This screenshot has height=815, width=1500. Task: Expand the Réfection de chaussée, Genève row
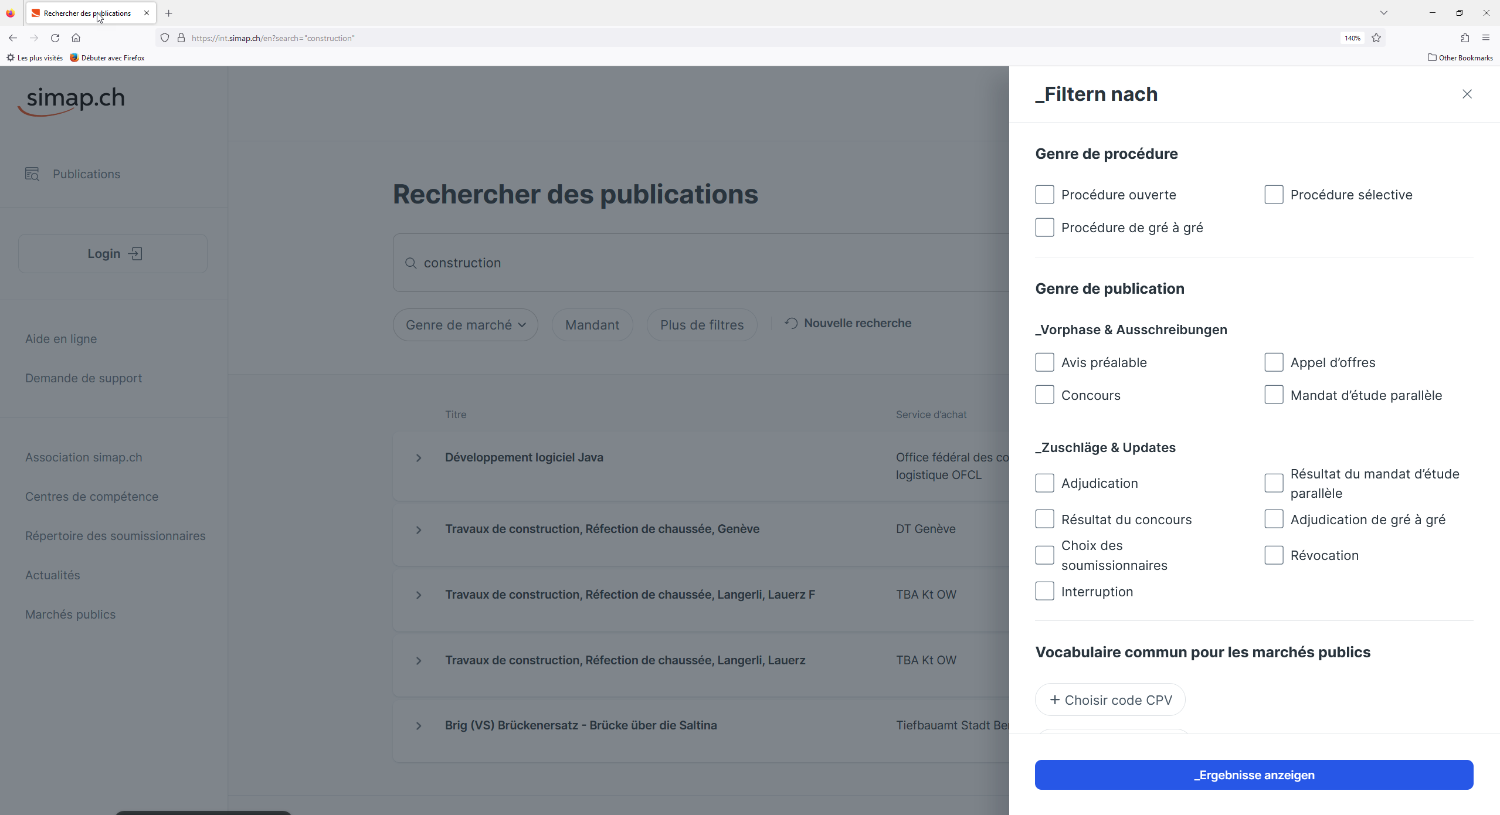419,530
